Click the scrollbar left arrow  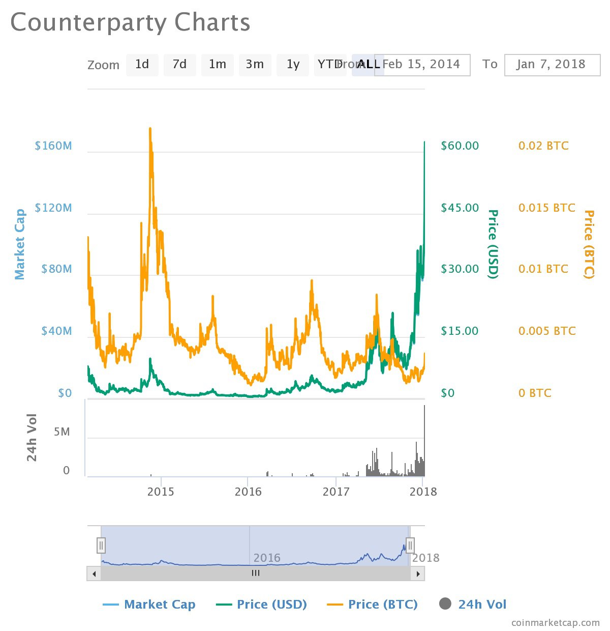pyautogui.click(x=94, y=573)
